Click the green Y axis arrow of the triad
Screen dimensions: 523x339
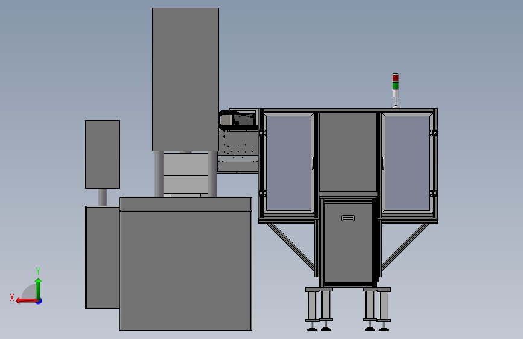[x=39, y=289]
